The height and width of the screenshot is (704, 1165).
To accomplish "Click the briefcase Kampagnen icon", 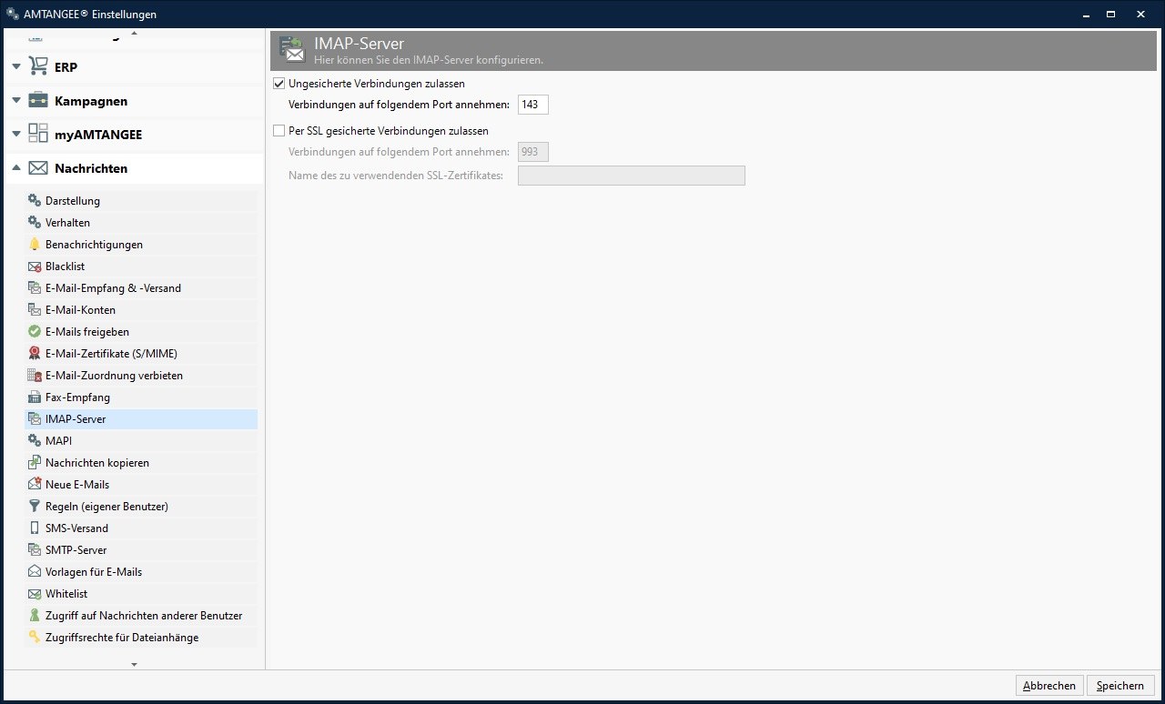I will click(x=38, y=100).
